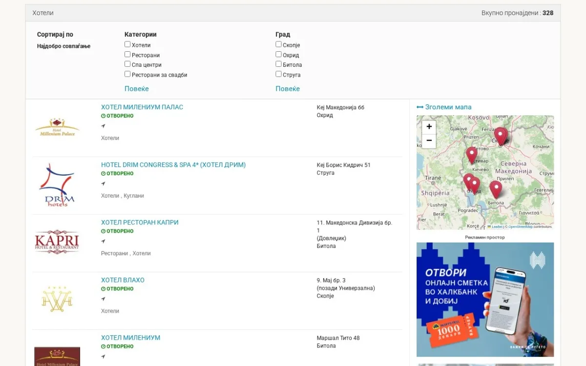Viewport: 586px width, 366px height.
Task: Enlarge the map with Зголеми мапа
Action: pos(444,107)
